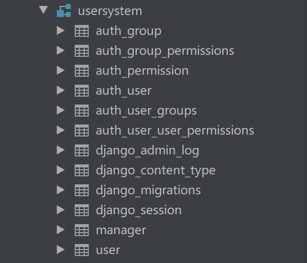307x263 pixels.
Task: Select the auth_user_user_permissions table name
Action: coord(175,131)
